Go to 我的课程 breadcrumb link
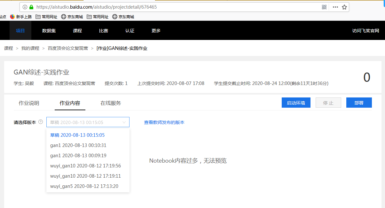385x208 pixels. click(30, 48)
